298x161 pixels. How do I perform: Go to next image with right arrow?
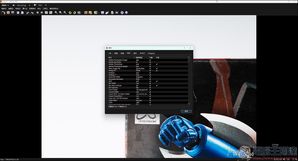click(42, 13)
